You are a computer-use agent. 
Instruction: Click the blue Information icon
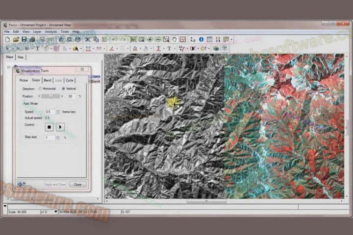202,40
